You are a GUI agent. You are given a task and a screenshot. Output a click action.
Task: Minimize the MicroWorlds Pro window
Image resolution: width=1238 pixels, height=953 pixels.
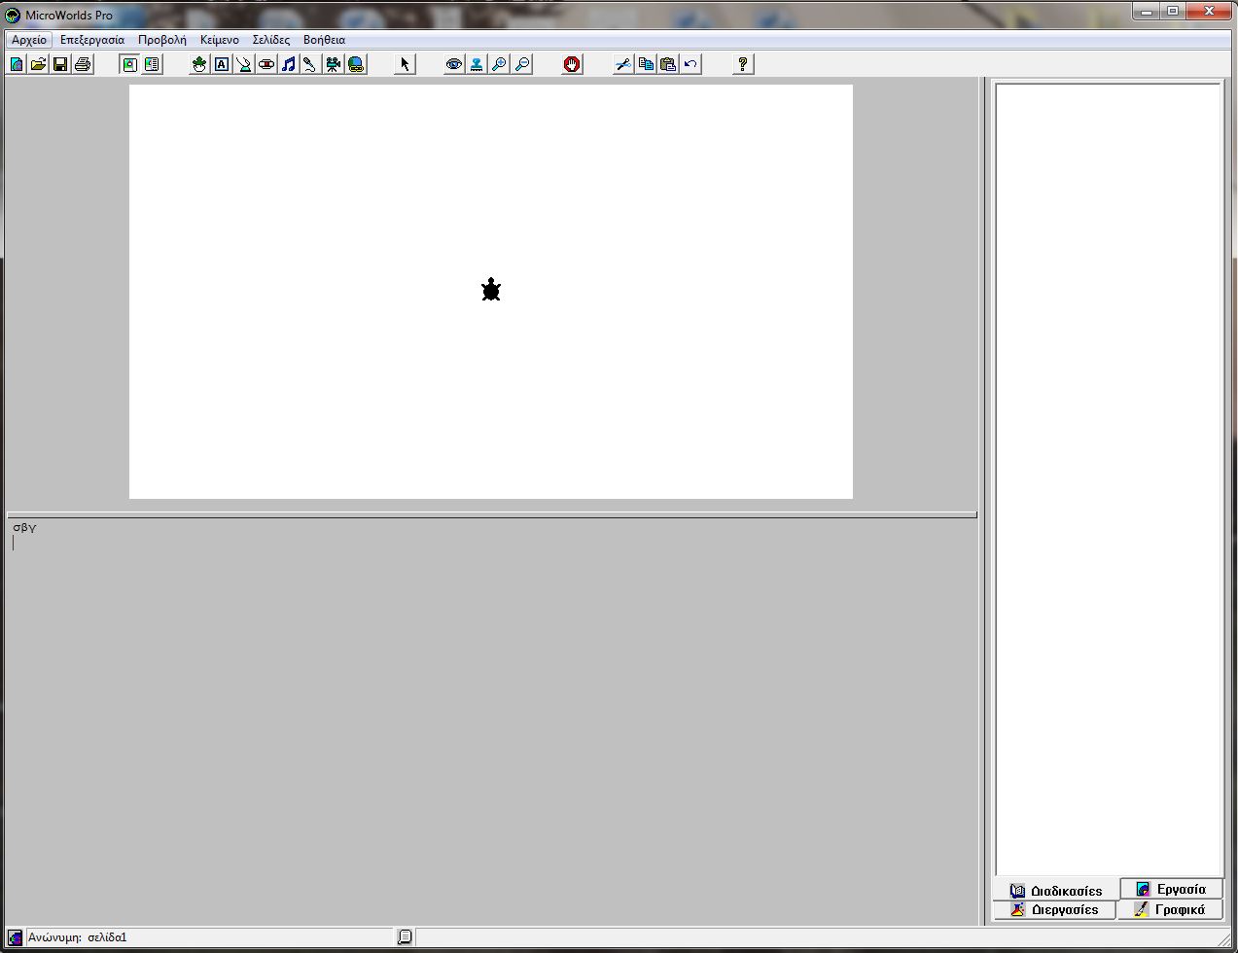(x=1147, y=11)
